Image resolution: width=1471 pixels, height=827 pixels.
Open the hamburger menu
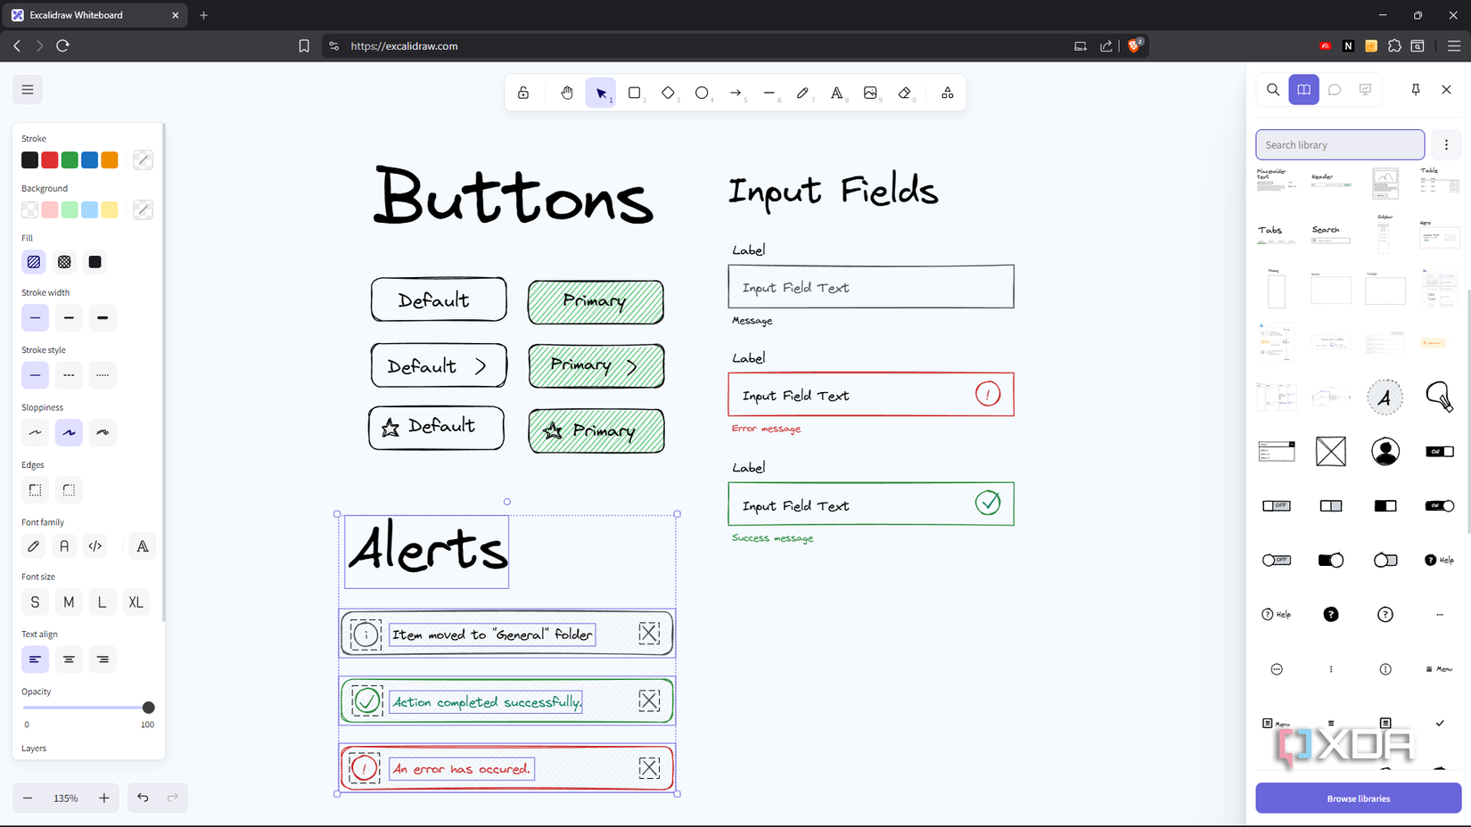coord(27,89)
